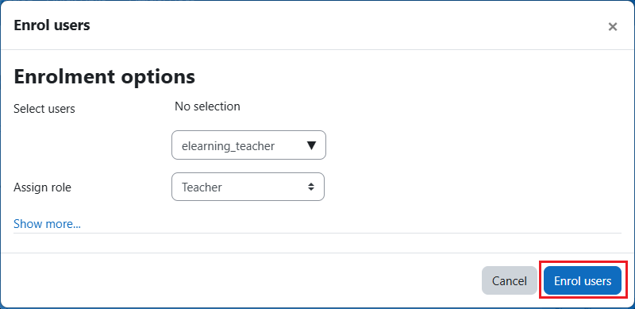Focus the elearning_teacher search text field
Screen dimensions: 635x309
(239, 145)
